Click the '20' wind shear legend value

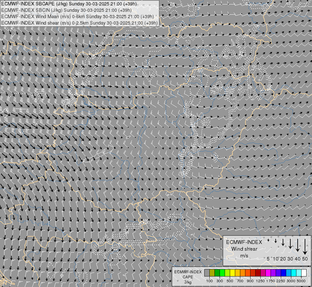[x=283, y=259]
